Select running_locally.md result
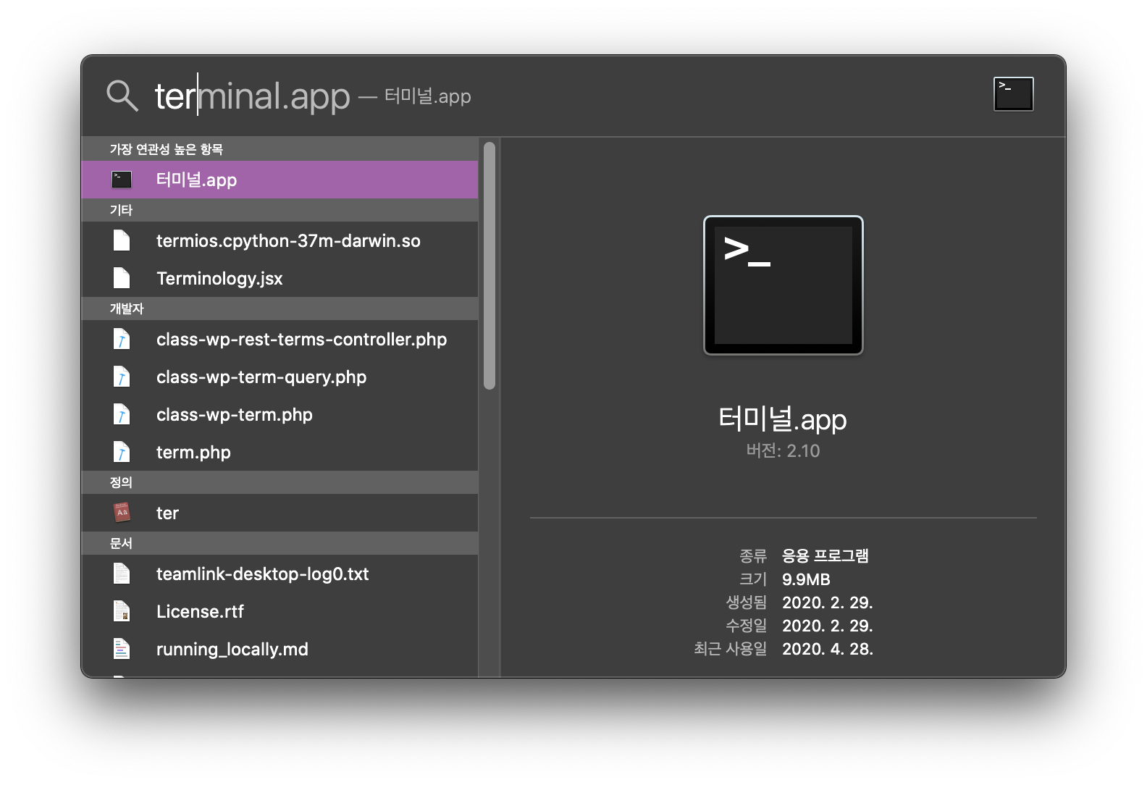Viewport: 1147px width, 785px height. [x=280, y=649]
